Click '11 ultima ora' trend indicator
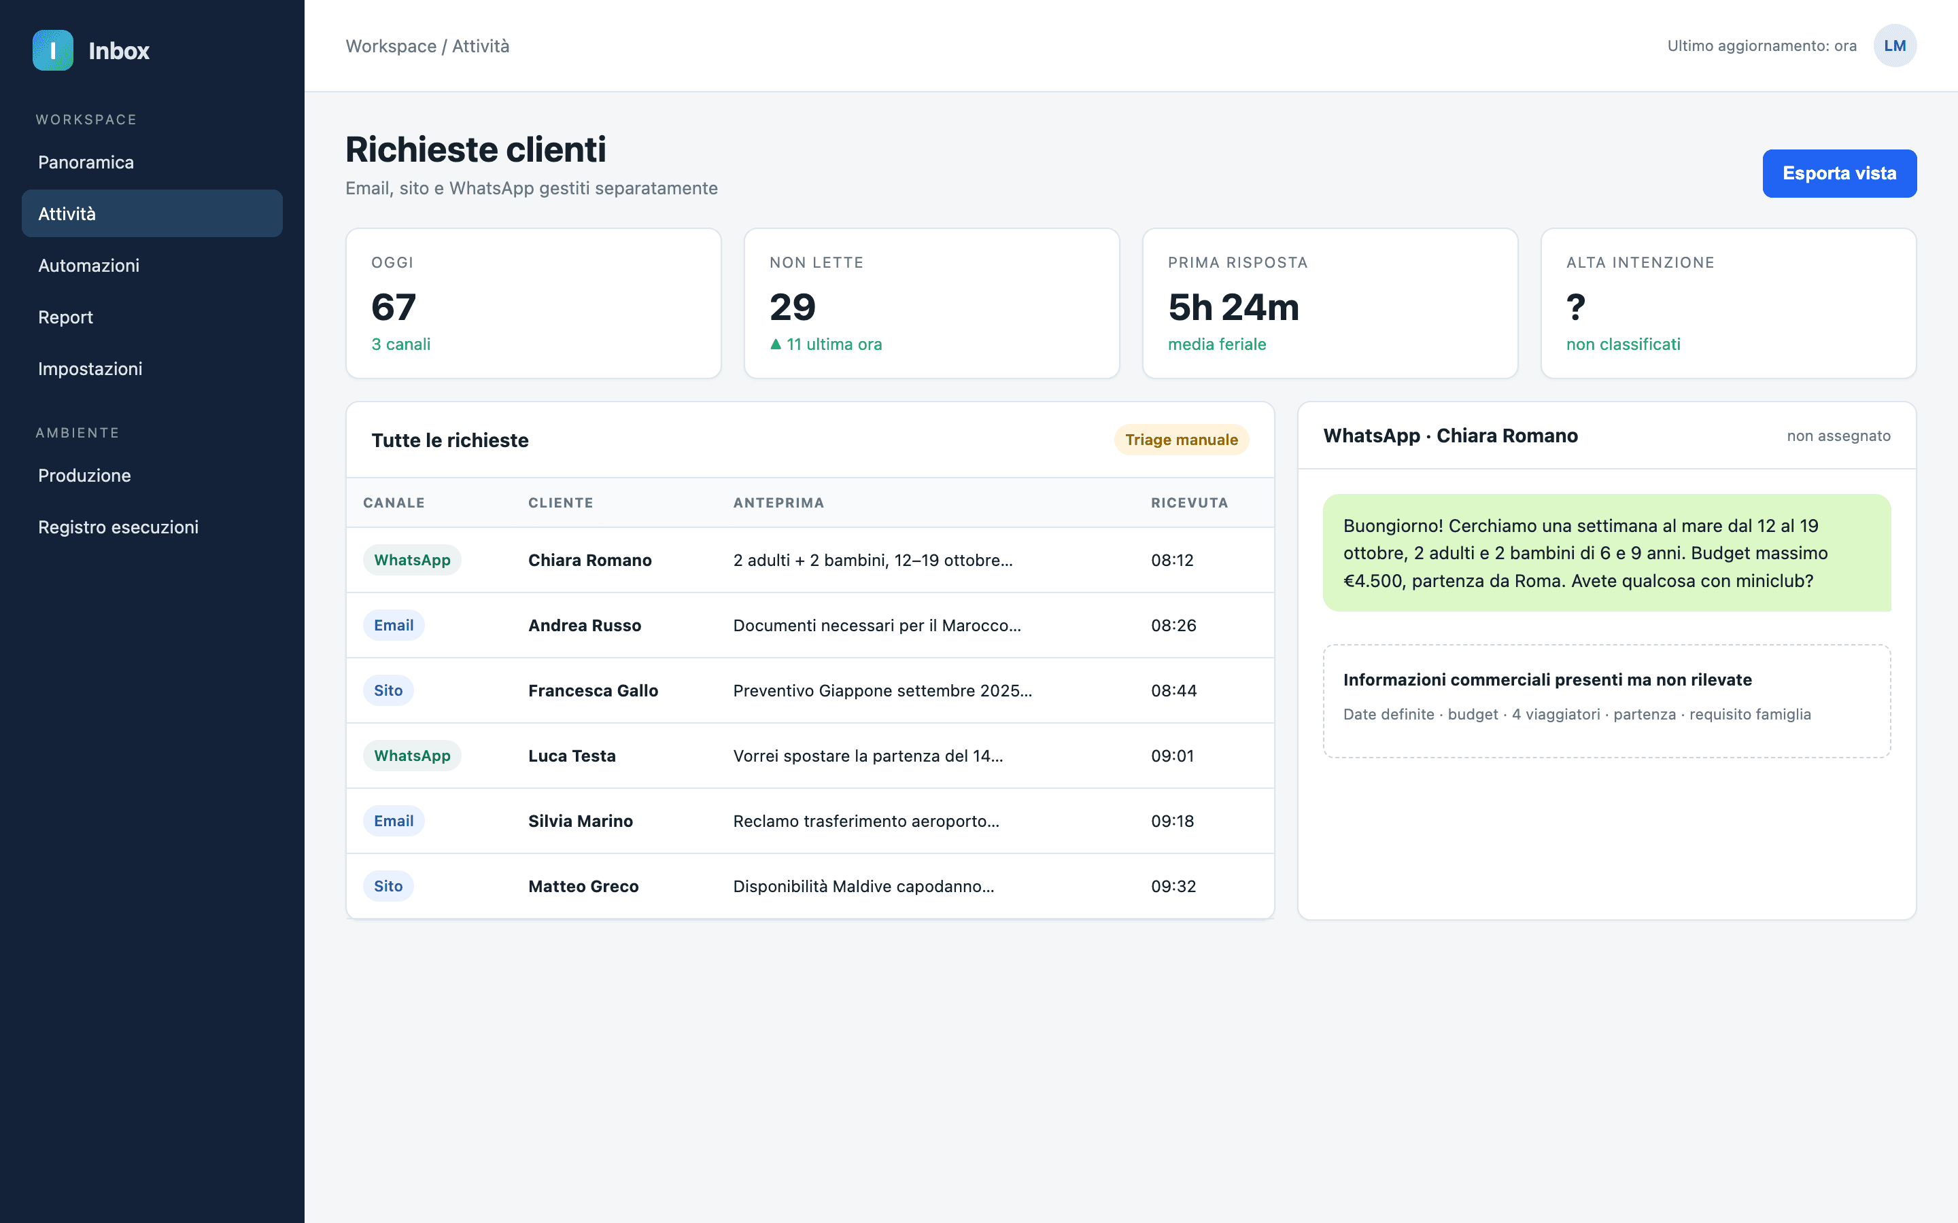The image size is (1958, 1223). tap(825, 344)
